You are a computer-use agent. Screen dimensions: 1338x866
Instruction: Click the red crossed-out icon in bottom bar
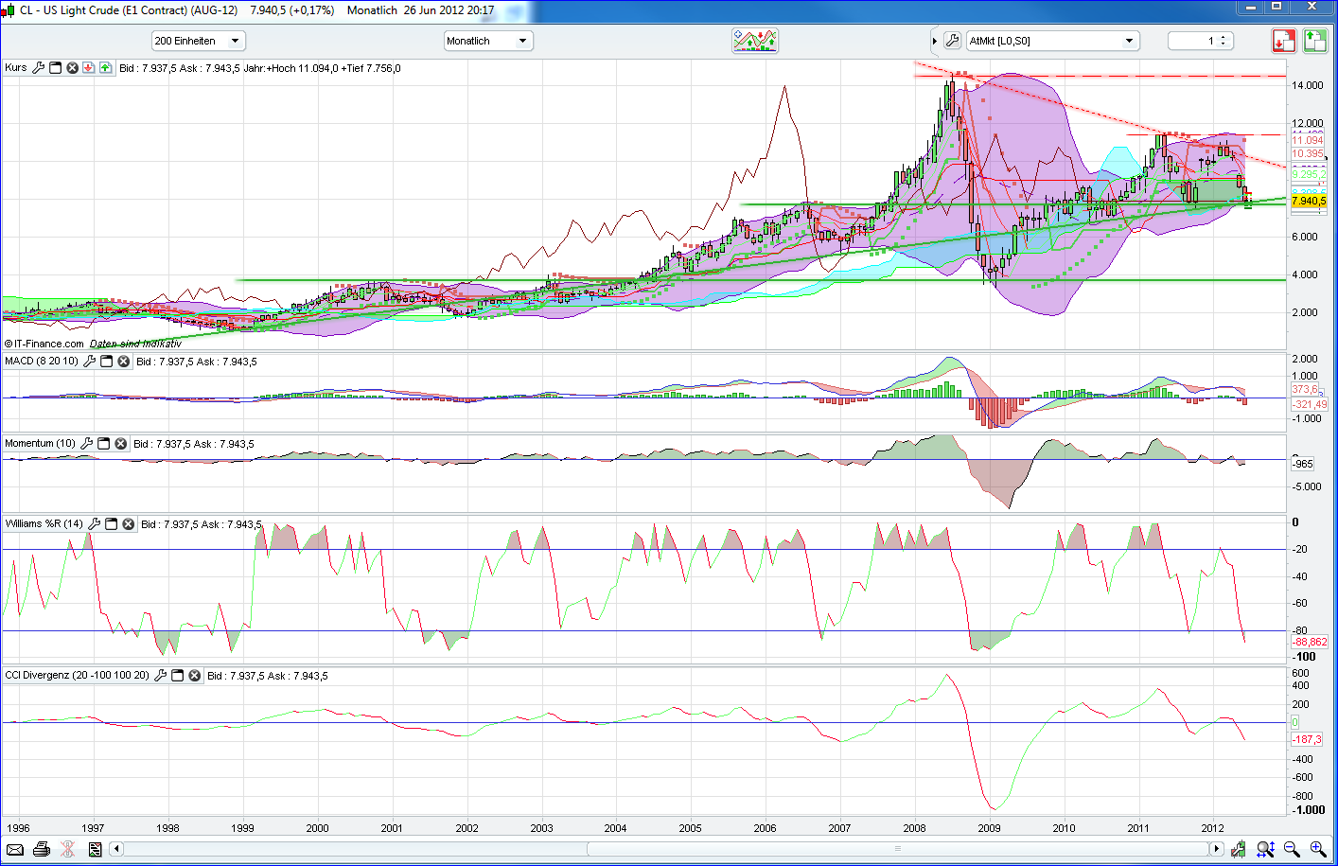tap(68, 849)
